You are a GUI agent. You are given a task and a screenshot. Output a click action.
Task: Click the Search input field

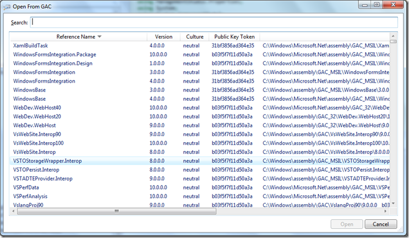[214, 22]
